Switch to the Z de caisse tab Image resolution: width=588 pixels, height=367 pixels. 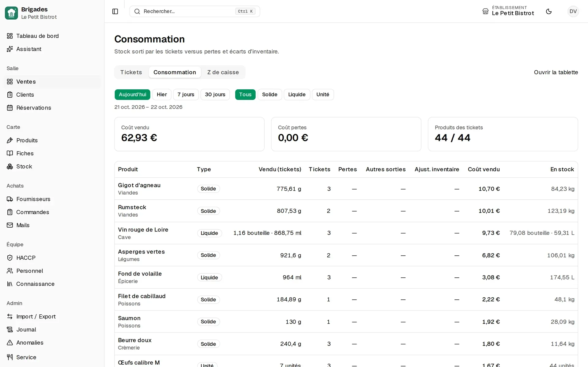(x=223, y=72)
